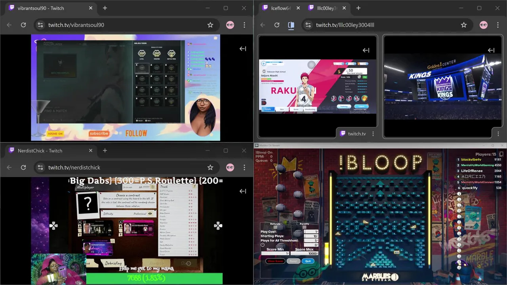507x285 pixels.
Task: Click the Close Game button
Action: pos(275,261)
